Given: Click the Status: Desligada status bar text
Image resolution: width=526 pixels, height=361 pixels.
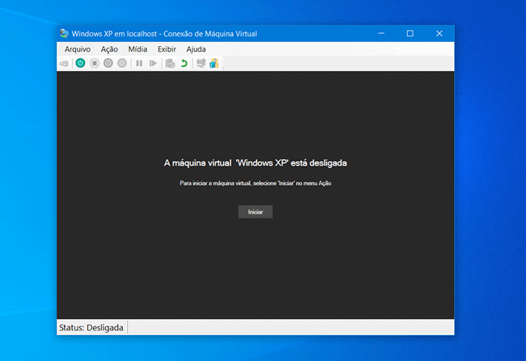Looking at the screenshot, I should tap(91, 328).
